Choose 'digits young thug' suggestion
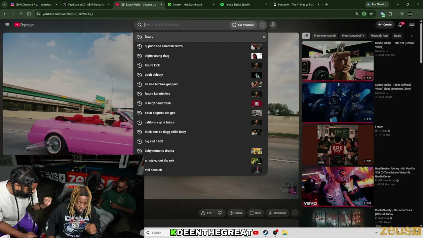The height and width of the screenshot is (238, 423). tap(201, 56)
